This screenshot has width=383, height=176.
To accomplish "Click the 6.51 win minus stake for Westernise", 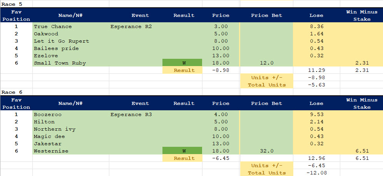I will [x=361, y=151].
